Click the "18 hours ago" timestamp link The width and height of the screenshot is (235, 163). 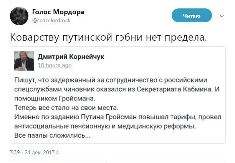pyautogui.click(x=54, y=65)
